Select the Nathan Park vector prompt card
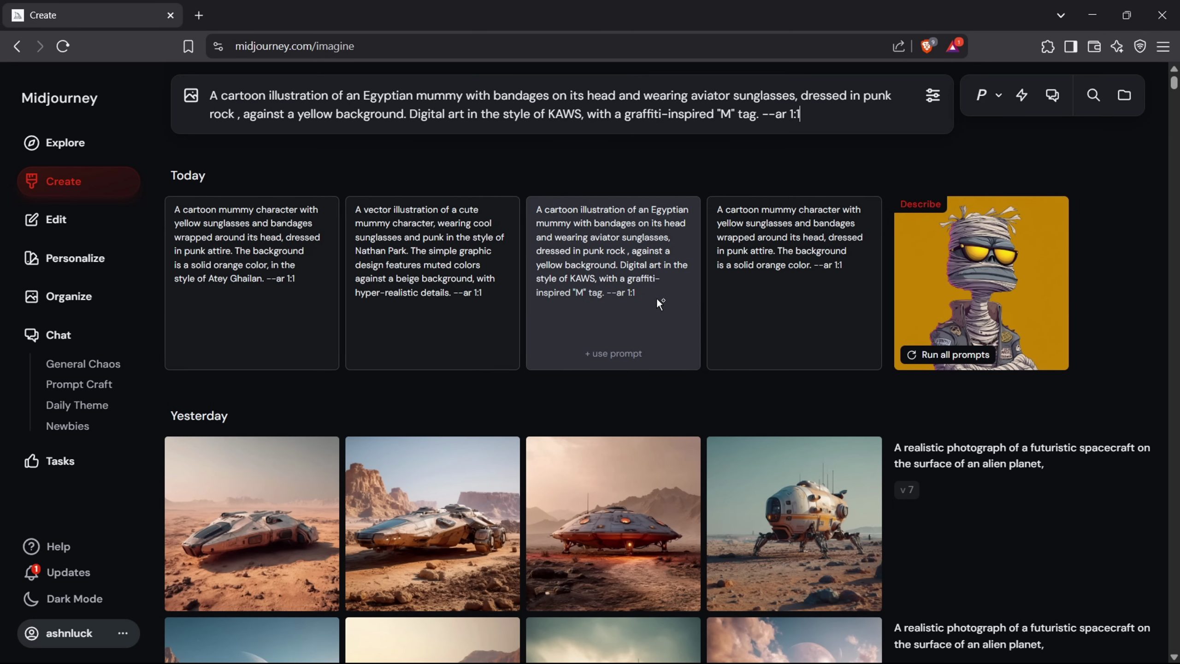Image resolution: width=1180 pixels, height=664 pixels. pyautogui.click(x=432, y=283)
